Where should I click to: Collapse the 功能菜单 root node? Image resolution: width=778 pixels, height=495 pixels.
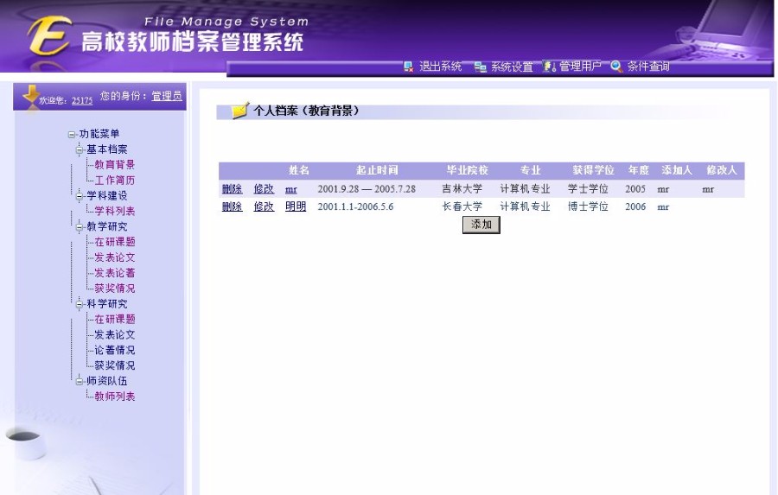pos(72,135)
